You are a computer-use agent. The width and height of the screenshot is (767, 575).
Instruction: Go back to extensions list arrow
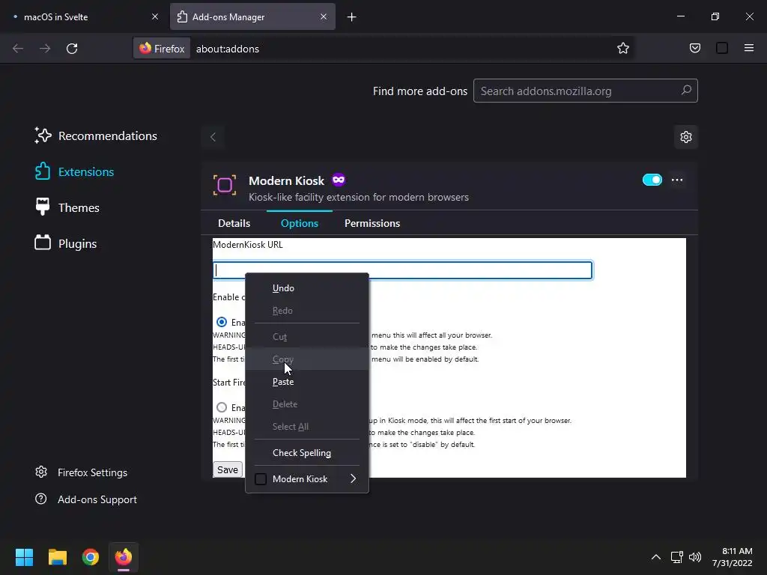pyautogui.click(x=213, y=137)
